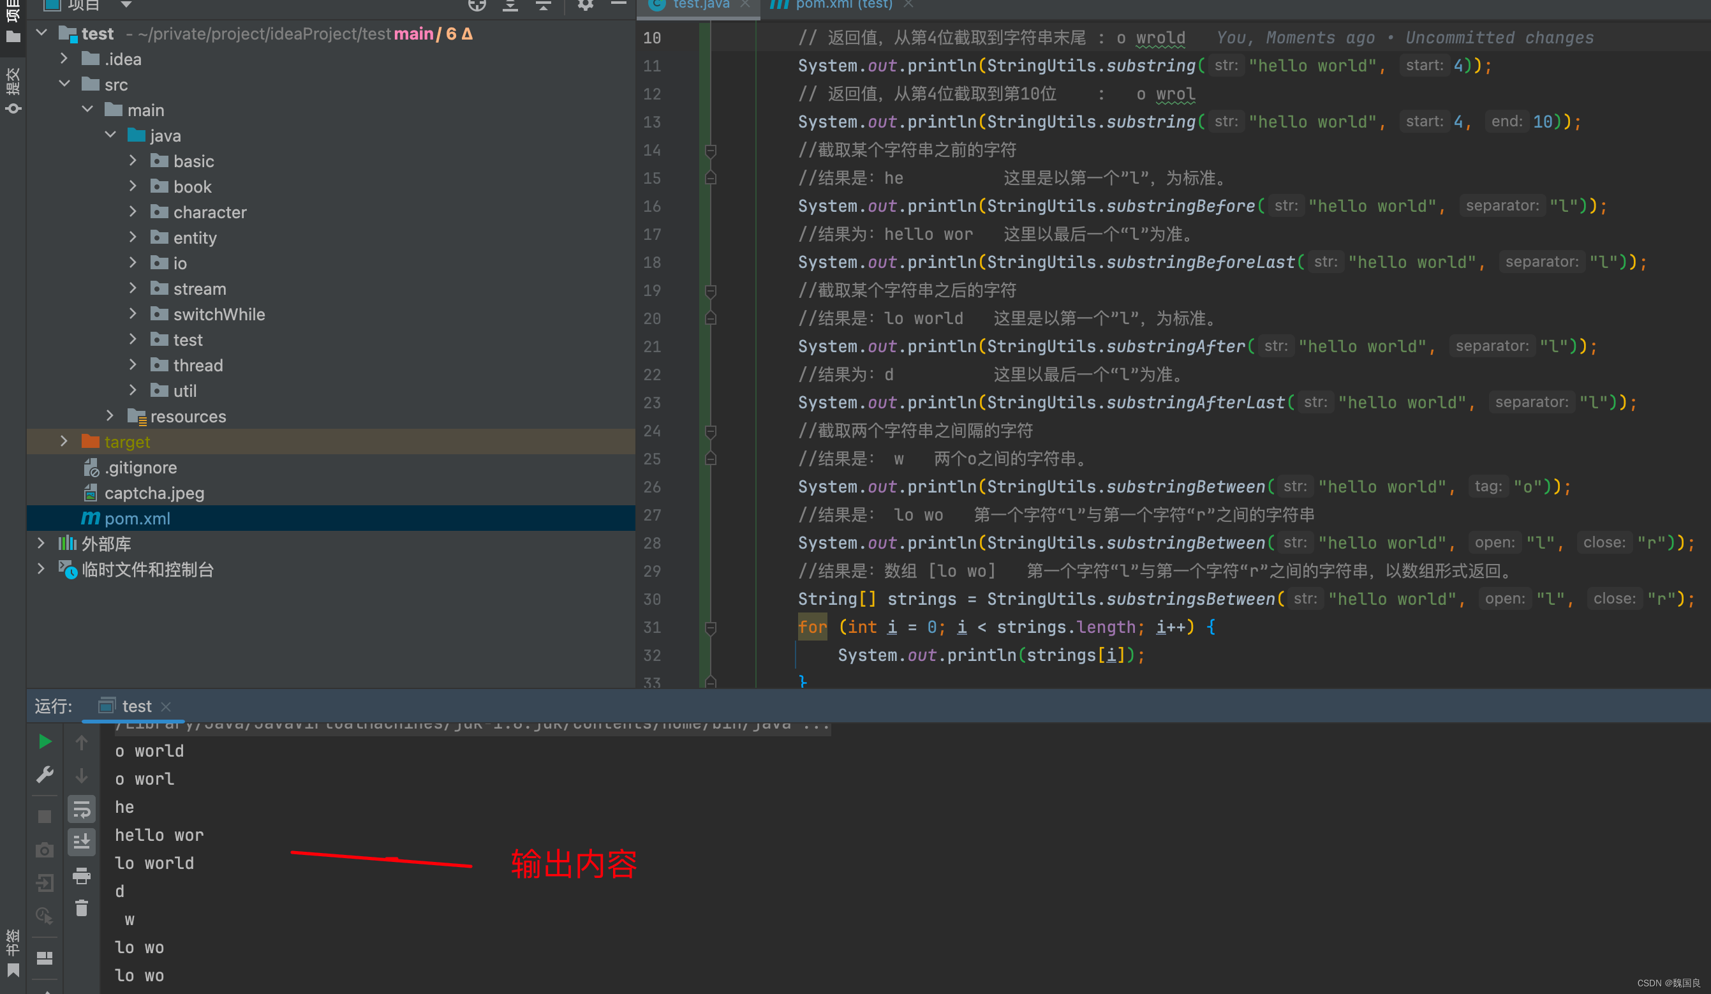Collapse the src folder
Viewport: 1711px width, 994px height.
point(65,84)
